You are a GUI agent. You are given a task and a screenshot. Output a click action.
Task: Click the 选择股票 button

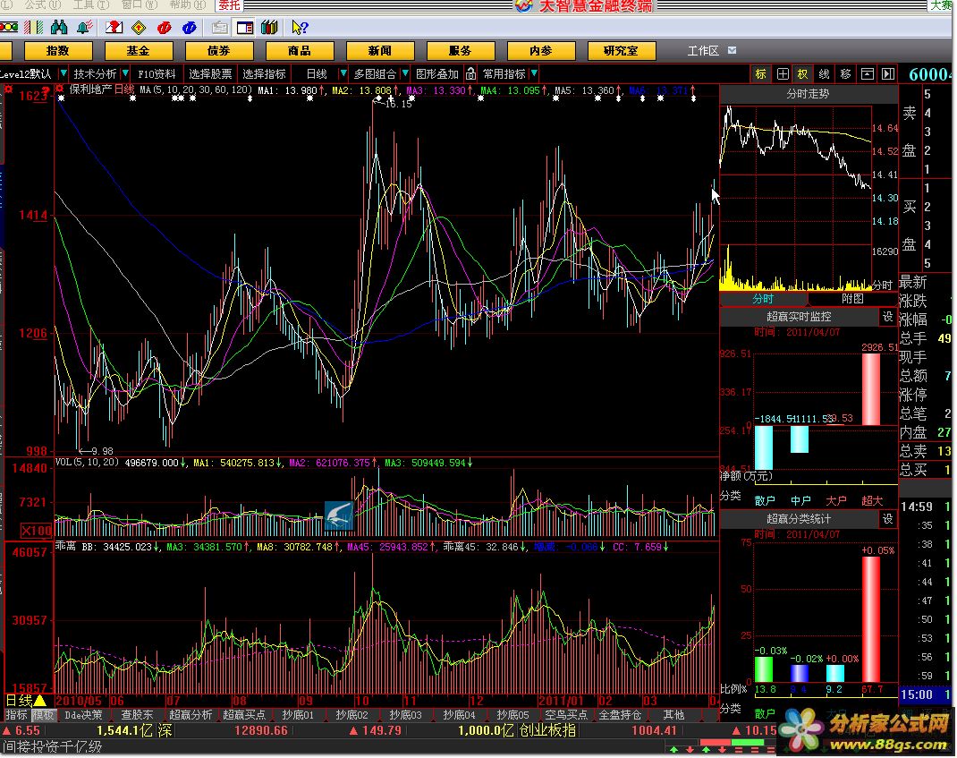click(210, 74)
